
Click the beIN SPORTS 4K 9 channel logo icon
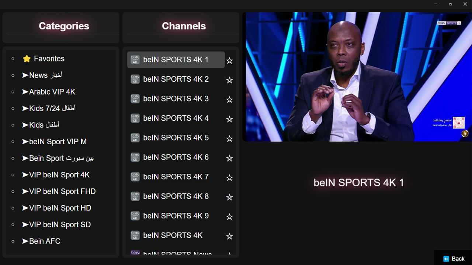pos(135,216)
